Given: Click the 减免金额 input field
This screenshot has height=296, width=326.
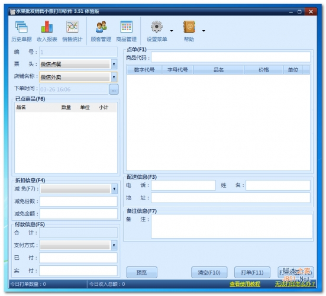Looking at the screenshot, I should pos(79,214).
